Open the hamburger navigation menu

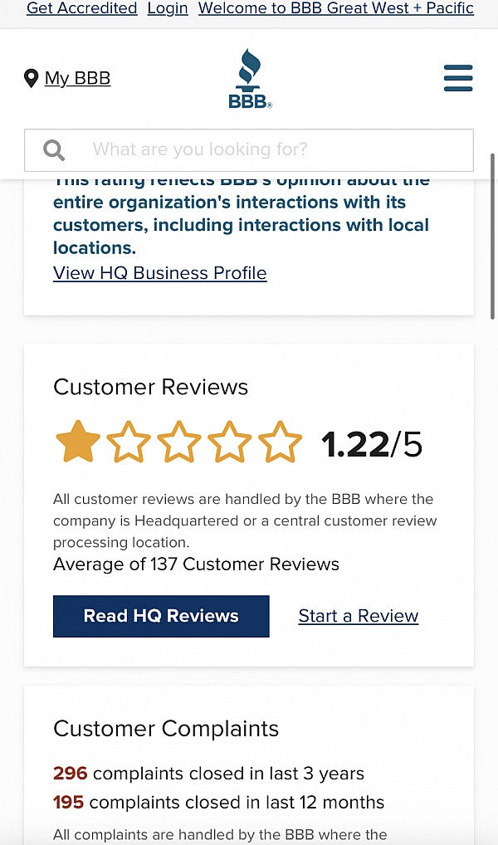[458, 78]
